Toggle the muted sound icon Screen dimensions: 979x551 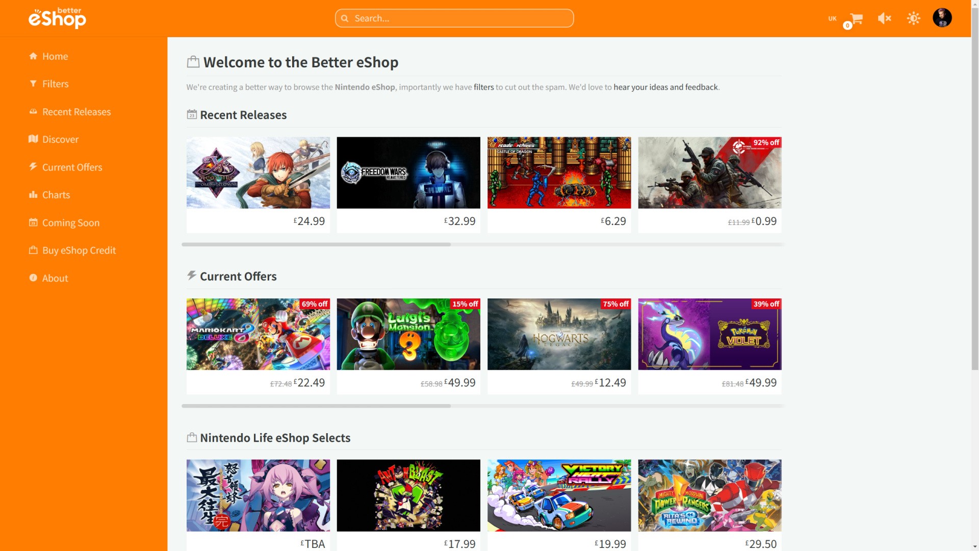click(884, 18)
